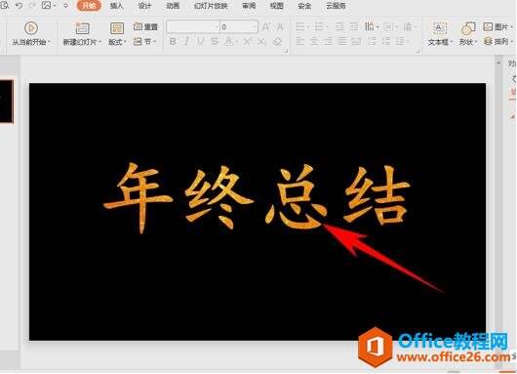
Task: Expand the 排列 dropdown arrow
Action: coord(511,42)
